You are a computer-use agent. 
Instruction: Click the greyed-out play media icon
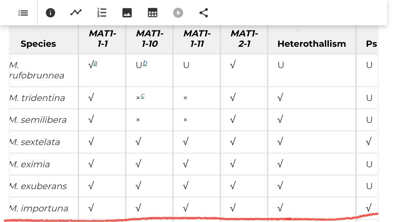point(178,13)
